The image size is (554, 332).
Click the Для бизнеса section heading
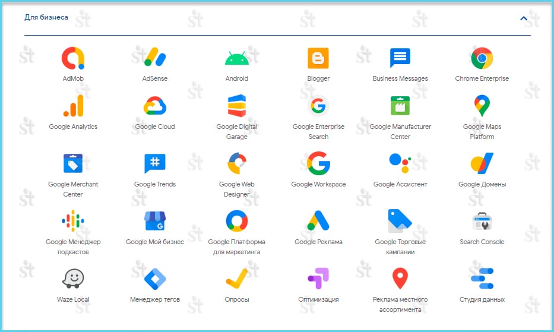click(x=46, y=17)
